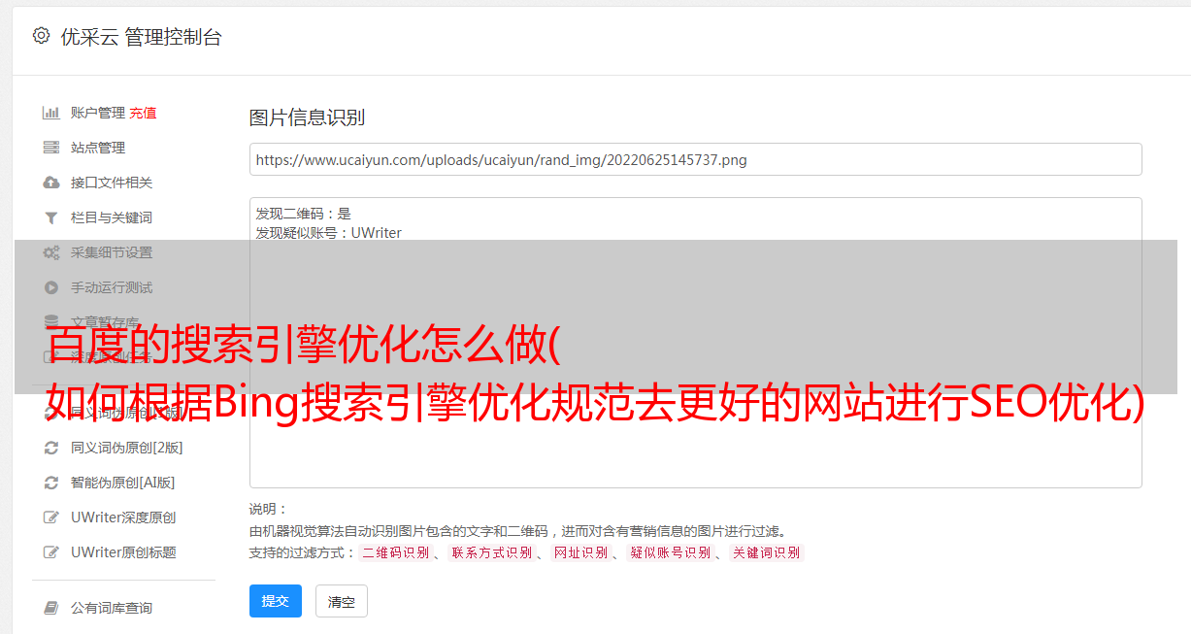Image resolution: width=1191 pixels, height=634 pixels.
Task: Click the 提交 submit button
Action: pyautogui.click(x=276, y=601)
